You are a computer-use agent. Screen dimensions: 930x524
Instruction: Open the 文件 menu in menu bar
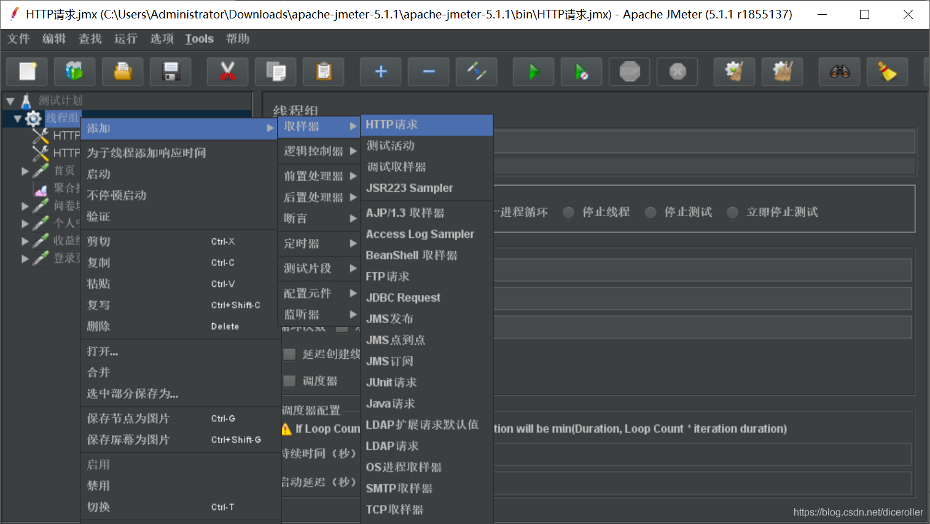(x=18, y=39)
